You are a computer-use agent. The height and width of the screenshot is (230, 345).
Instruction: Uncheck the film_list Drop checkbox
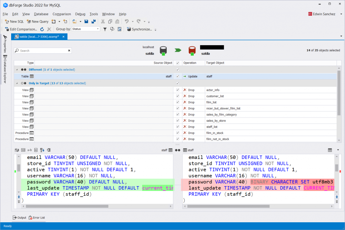(178, 102)
